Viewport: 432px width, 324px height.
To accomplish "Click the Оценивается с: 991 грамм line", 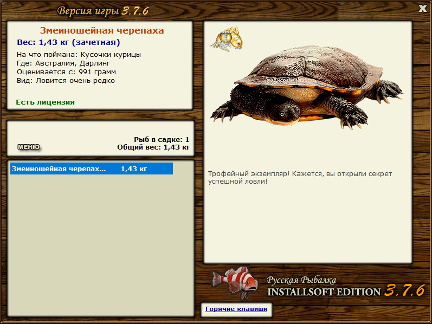I will tap(66, 72).
